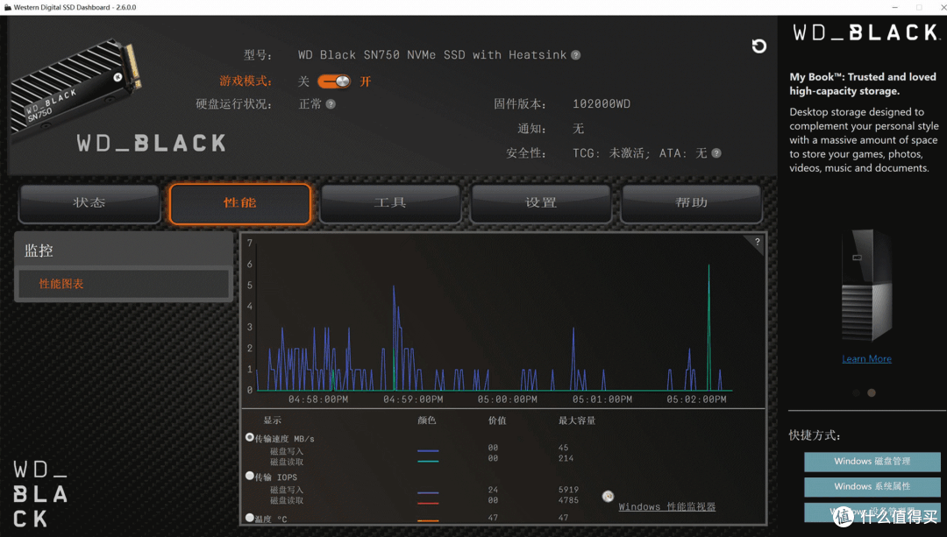947x537 pixels.
Task: Open the 工具 tab
Action: pos(390,203)
